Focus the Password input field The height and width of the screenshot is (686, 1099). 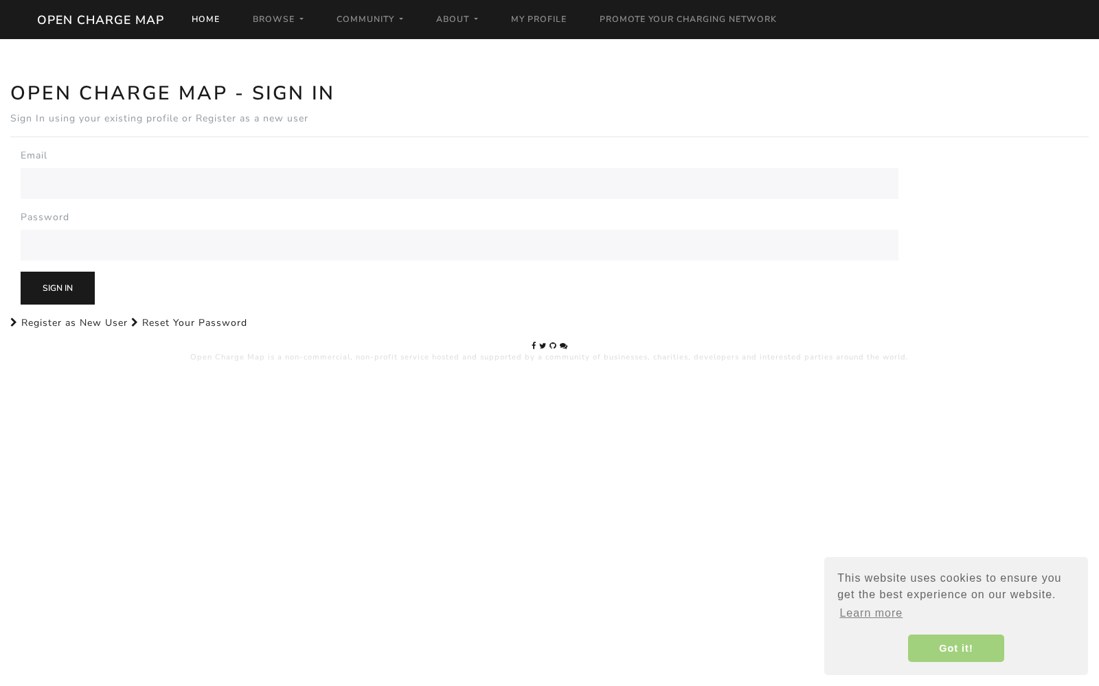[460, 245]
